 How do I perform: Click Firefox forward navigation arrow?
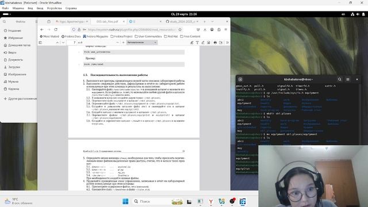coord(49,29)
